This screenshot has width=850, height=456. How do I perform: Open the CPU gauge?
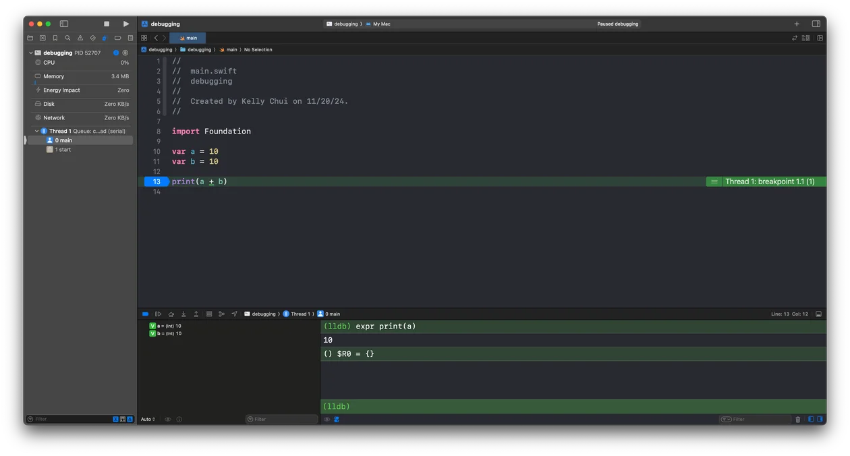coord(81,62)
